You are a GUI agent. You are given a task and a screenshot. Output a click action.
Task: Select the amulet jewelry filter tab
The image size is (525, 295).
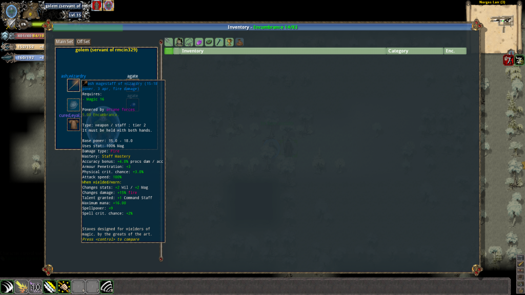click(x=189, y=42)
